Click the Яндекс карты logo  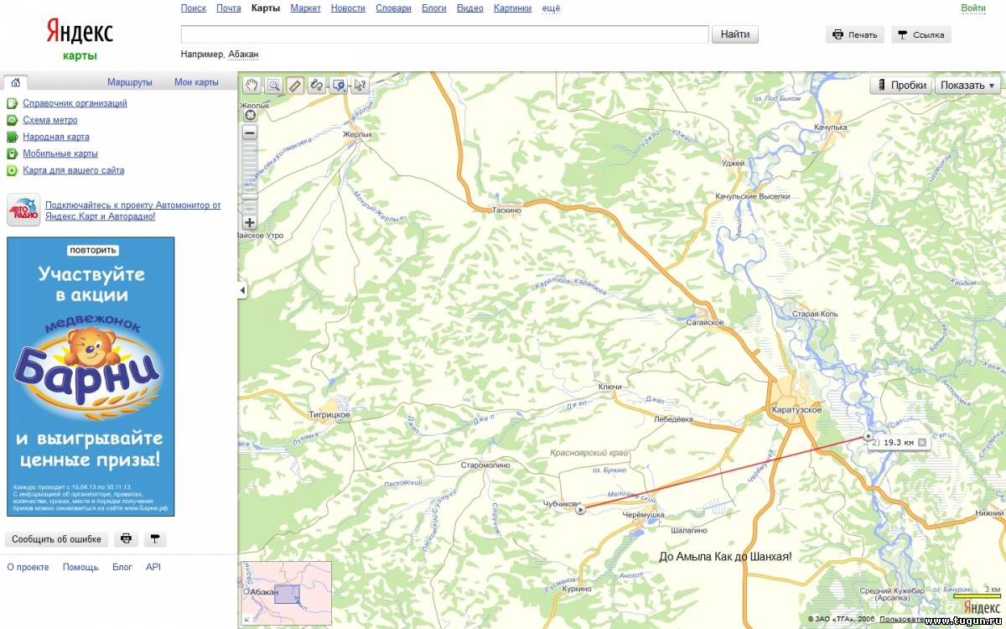click(80, 39)
